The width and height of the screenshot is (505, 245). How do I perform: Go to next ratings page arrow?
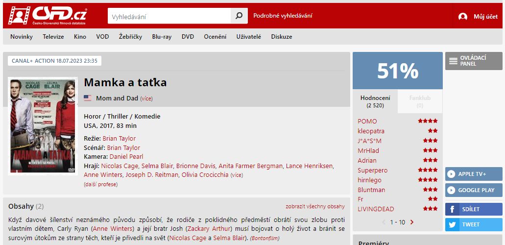[412, 222]
